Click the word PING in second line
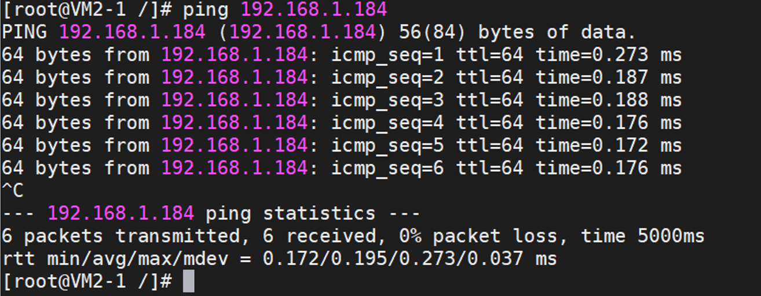This screenshot has width=761, height=296. (24, 32)
